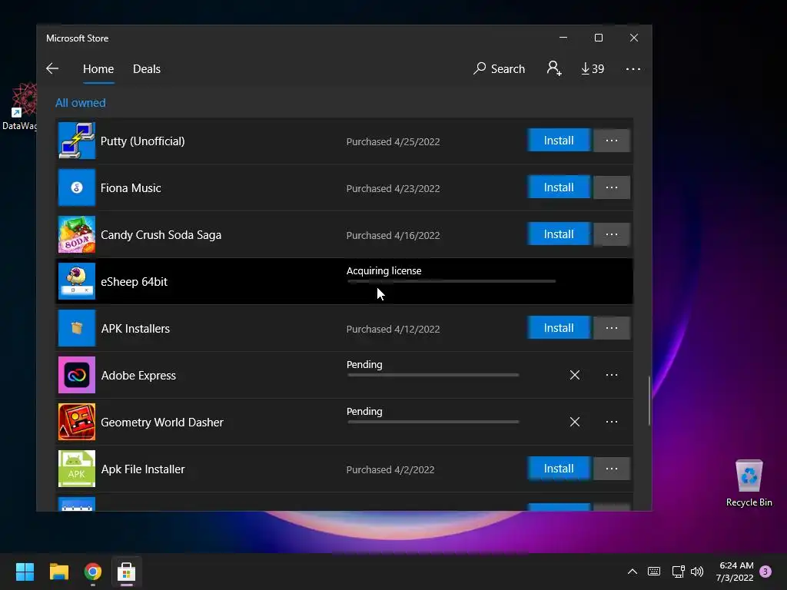
Task: Open more options for Fiona Music
Action: click(611, 187)
